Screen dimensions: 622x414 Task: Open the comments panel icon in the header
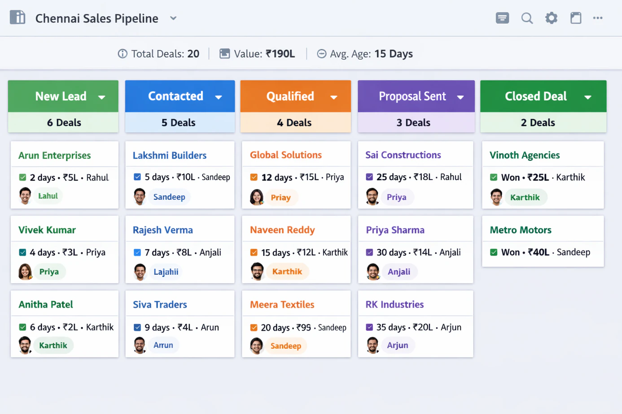[502, 18]
